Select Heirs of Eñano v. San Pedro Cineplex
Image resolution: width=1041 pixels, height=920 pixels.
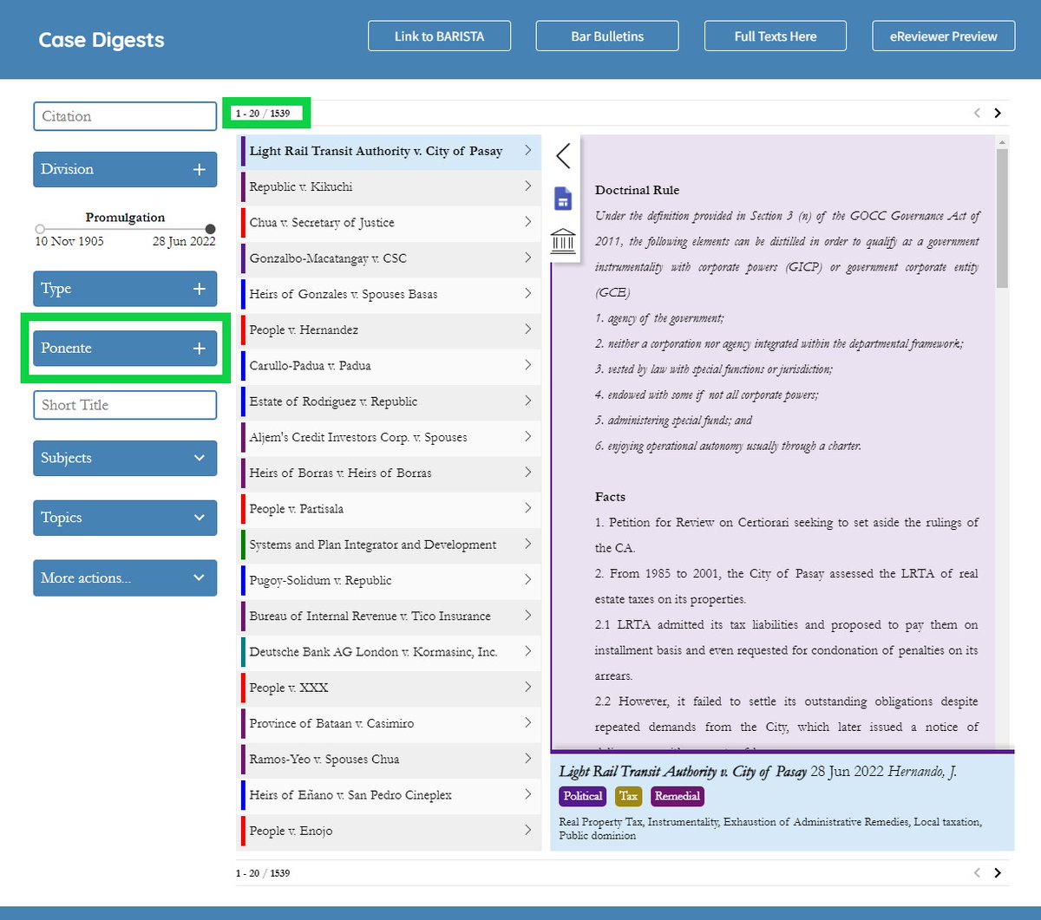pyautogui.click(x=390, y=794)
